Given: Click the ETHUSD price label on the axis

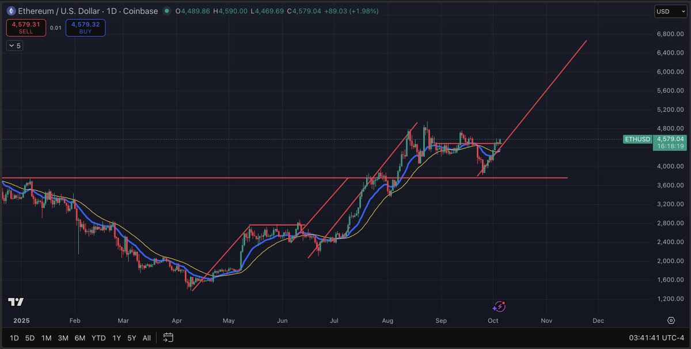Looking at the screenshot, I should (x=637, y=139).
